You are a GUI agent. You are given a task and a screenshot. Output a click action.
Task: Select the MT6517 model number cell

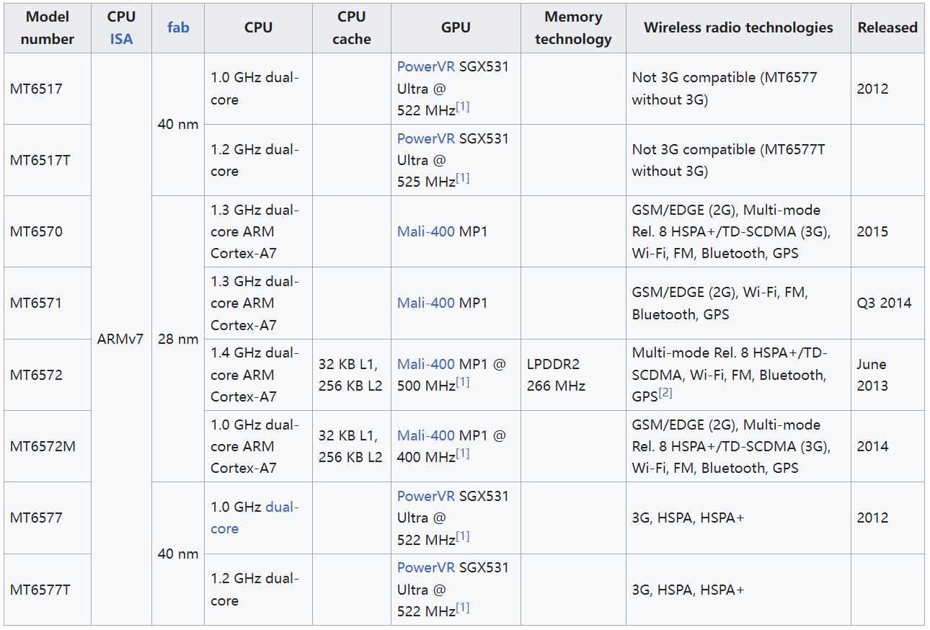48,89
